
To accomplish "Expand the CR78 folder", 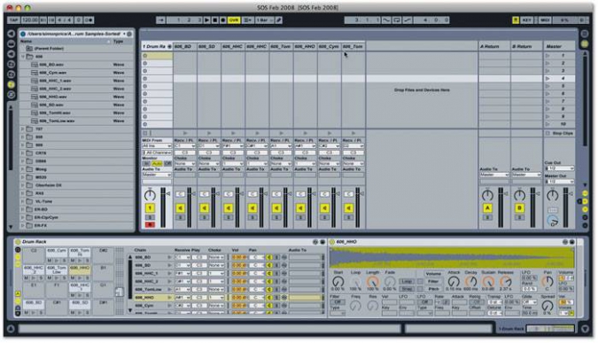I will 23,153.
